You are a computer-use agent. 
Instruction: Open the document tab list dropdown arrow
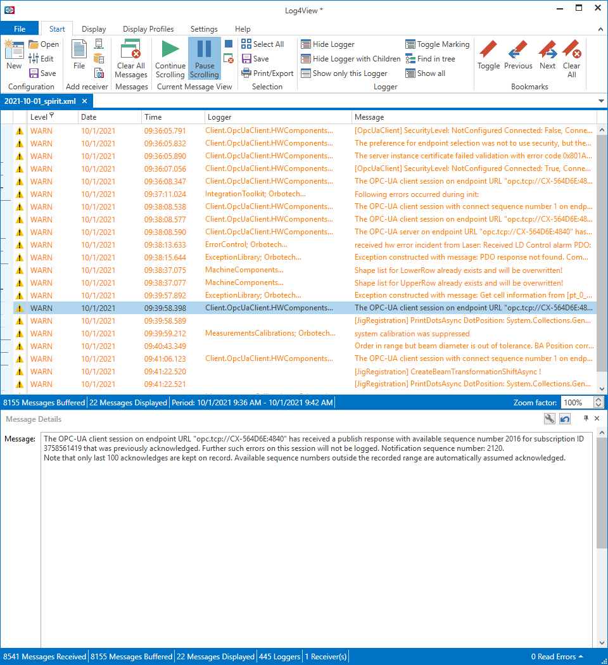tap(601, 101)
